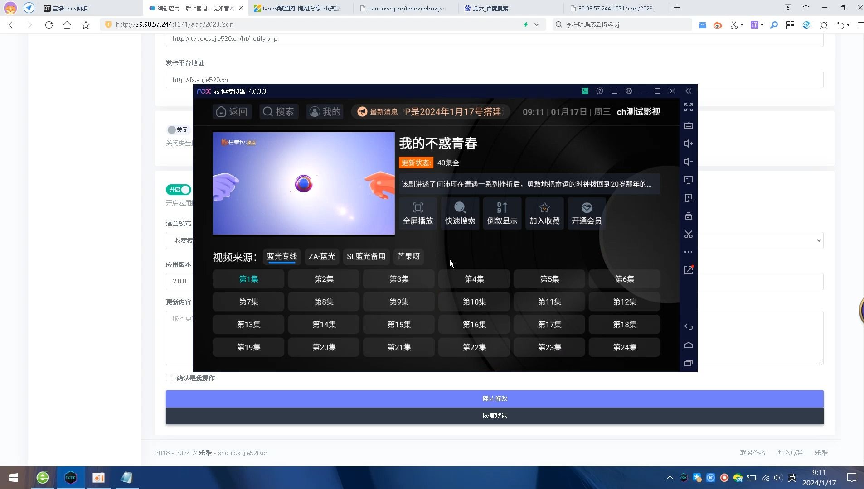Image resolution: width=864 pixels, height=489 pixels.
Task: Expand the address bar dropdown chevron
Action: click(x=537, y=24)
